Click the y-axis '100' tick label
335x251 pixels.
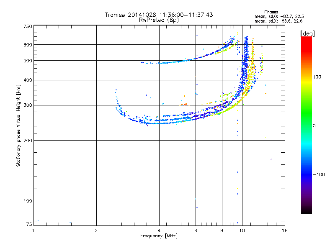point(28,201)
